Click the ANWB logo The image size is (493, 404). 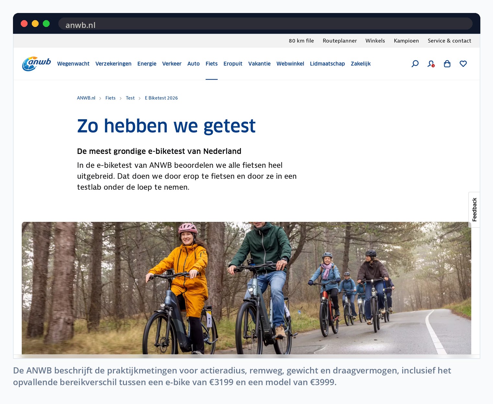(x=36, y=64)
